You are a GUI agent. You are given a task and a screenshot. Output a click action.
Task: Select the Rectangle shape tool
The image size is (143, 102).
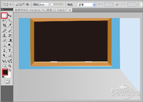coord(10,55)
